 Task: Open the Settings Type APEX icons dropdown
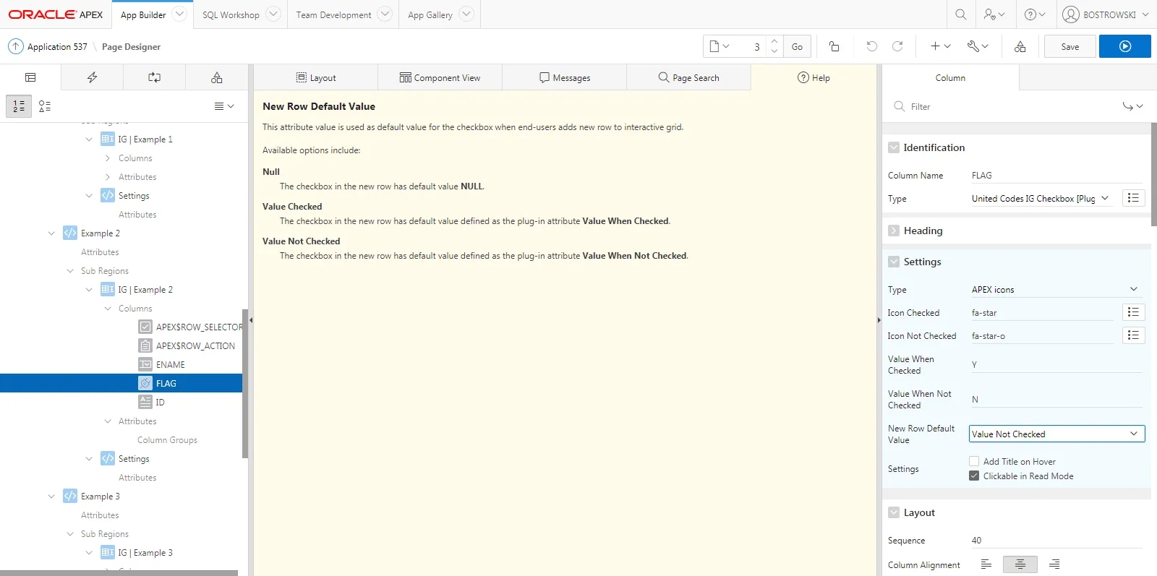click(1054, 290)
